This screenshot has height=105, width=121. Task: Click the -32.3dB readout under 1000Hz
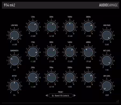tap(70, 36)
